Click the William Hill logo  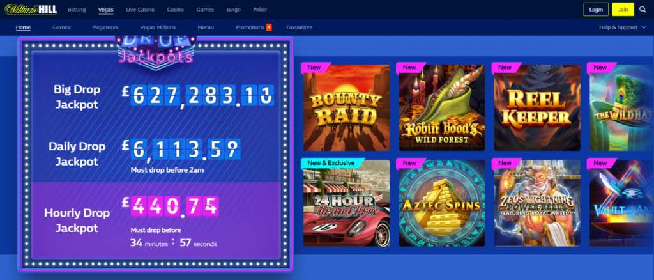pyautogui.click(x=31, y=9)
